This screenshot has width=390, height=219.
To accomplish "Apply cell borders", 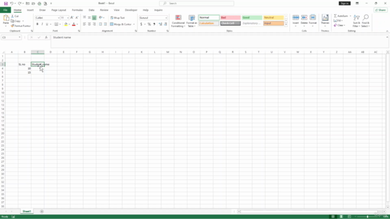I will click(x=57, y=24).
